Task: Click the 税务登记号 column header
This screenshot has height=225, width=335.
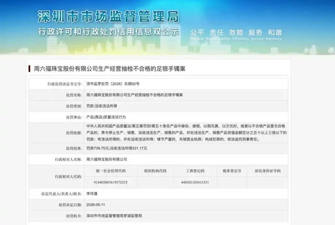Action: [x=232, y=171]
